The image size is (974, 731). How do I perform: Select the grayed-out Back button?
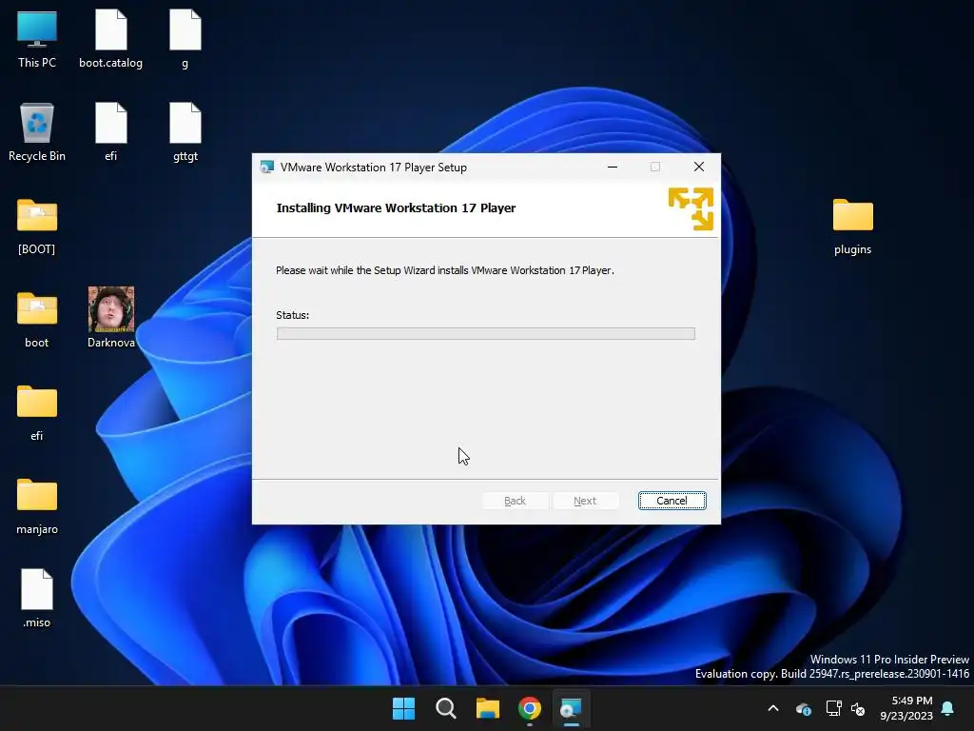pos(515,501)
